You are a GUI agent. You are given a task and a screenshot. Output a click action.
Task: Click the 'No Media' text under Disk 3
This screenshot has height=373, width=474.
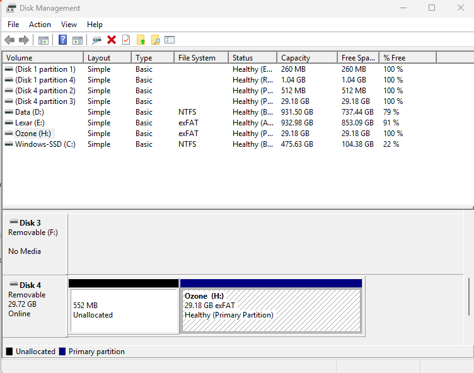(25, 251)
